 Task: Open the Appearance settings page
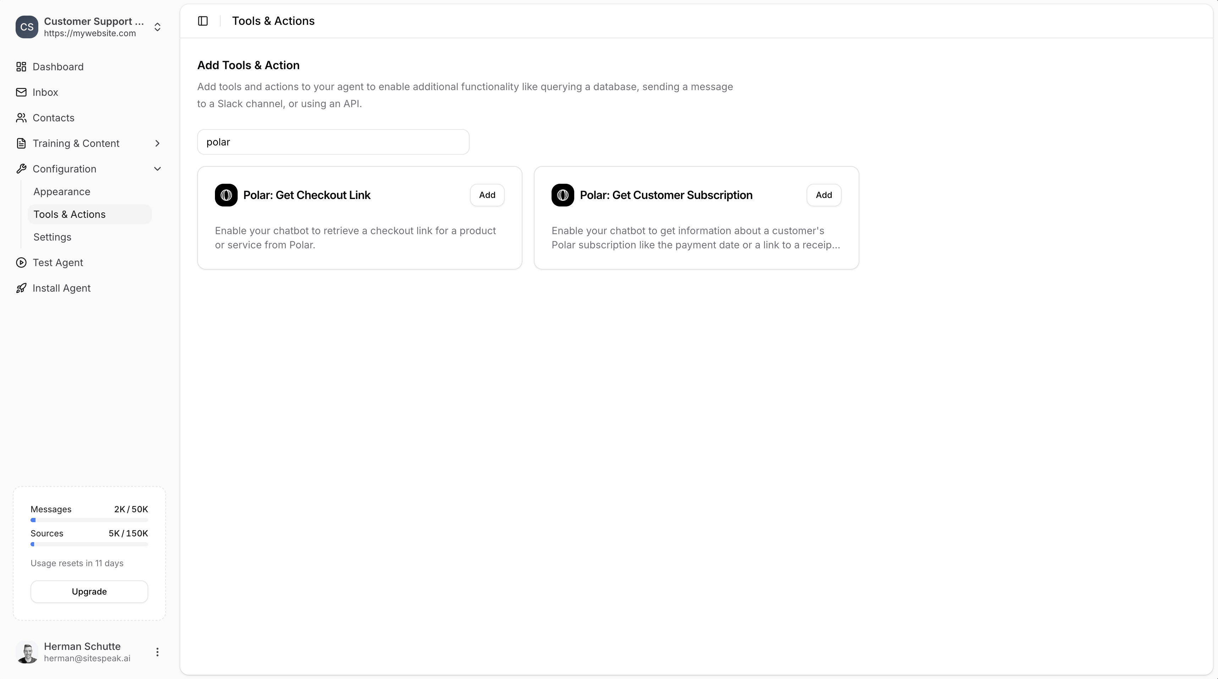tap(62, 192)
